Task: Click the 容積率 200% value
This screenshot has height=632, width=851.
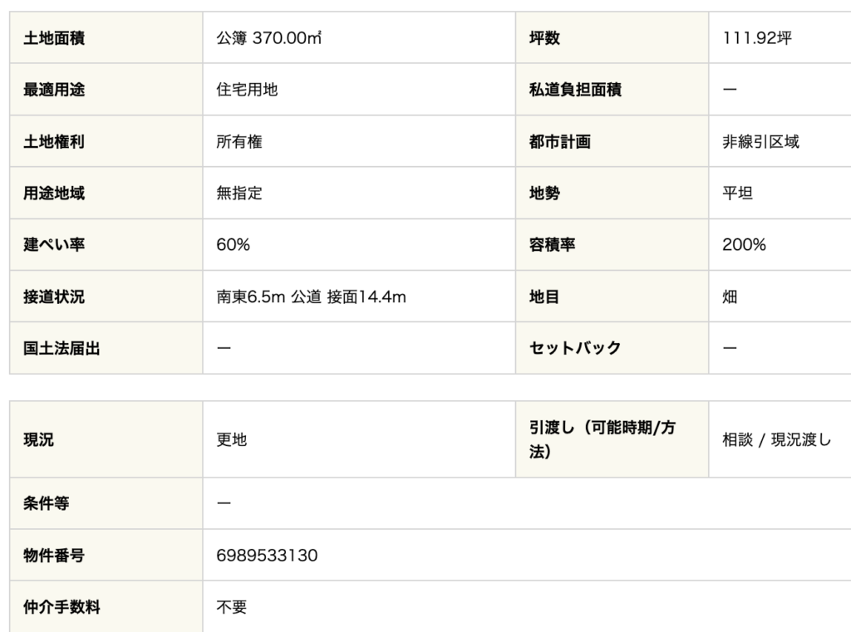Action: tap(744, 245)
